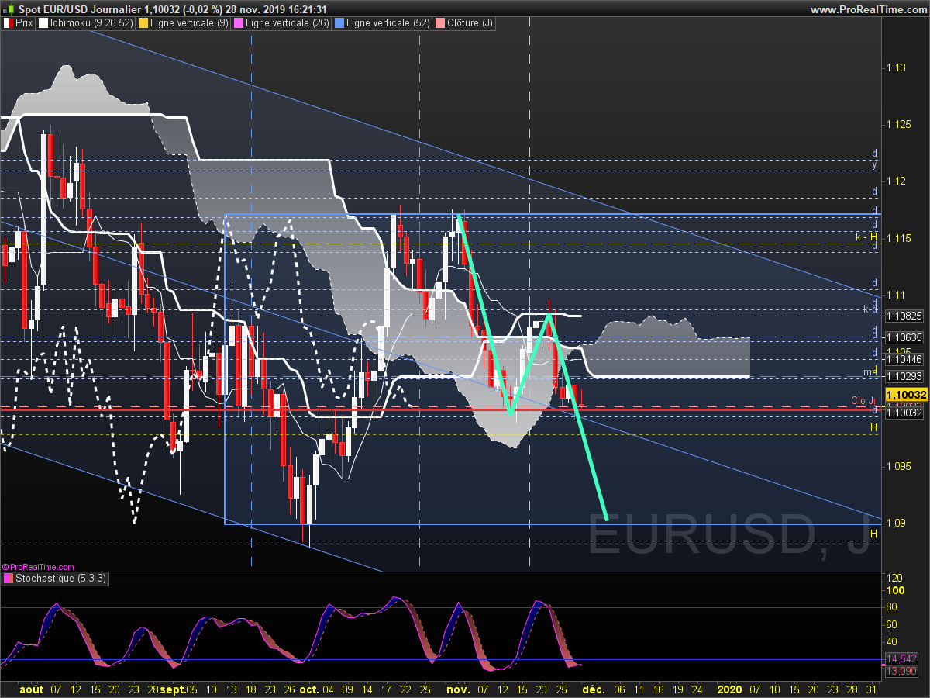Viewport: 930px width, 698px height.
Task: Click the 80 level on Stochastique scale
Action: (x=892, y=607)
